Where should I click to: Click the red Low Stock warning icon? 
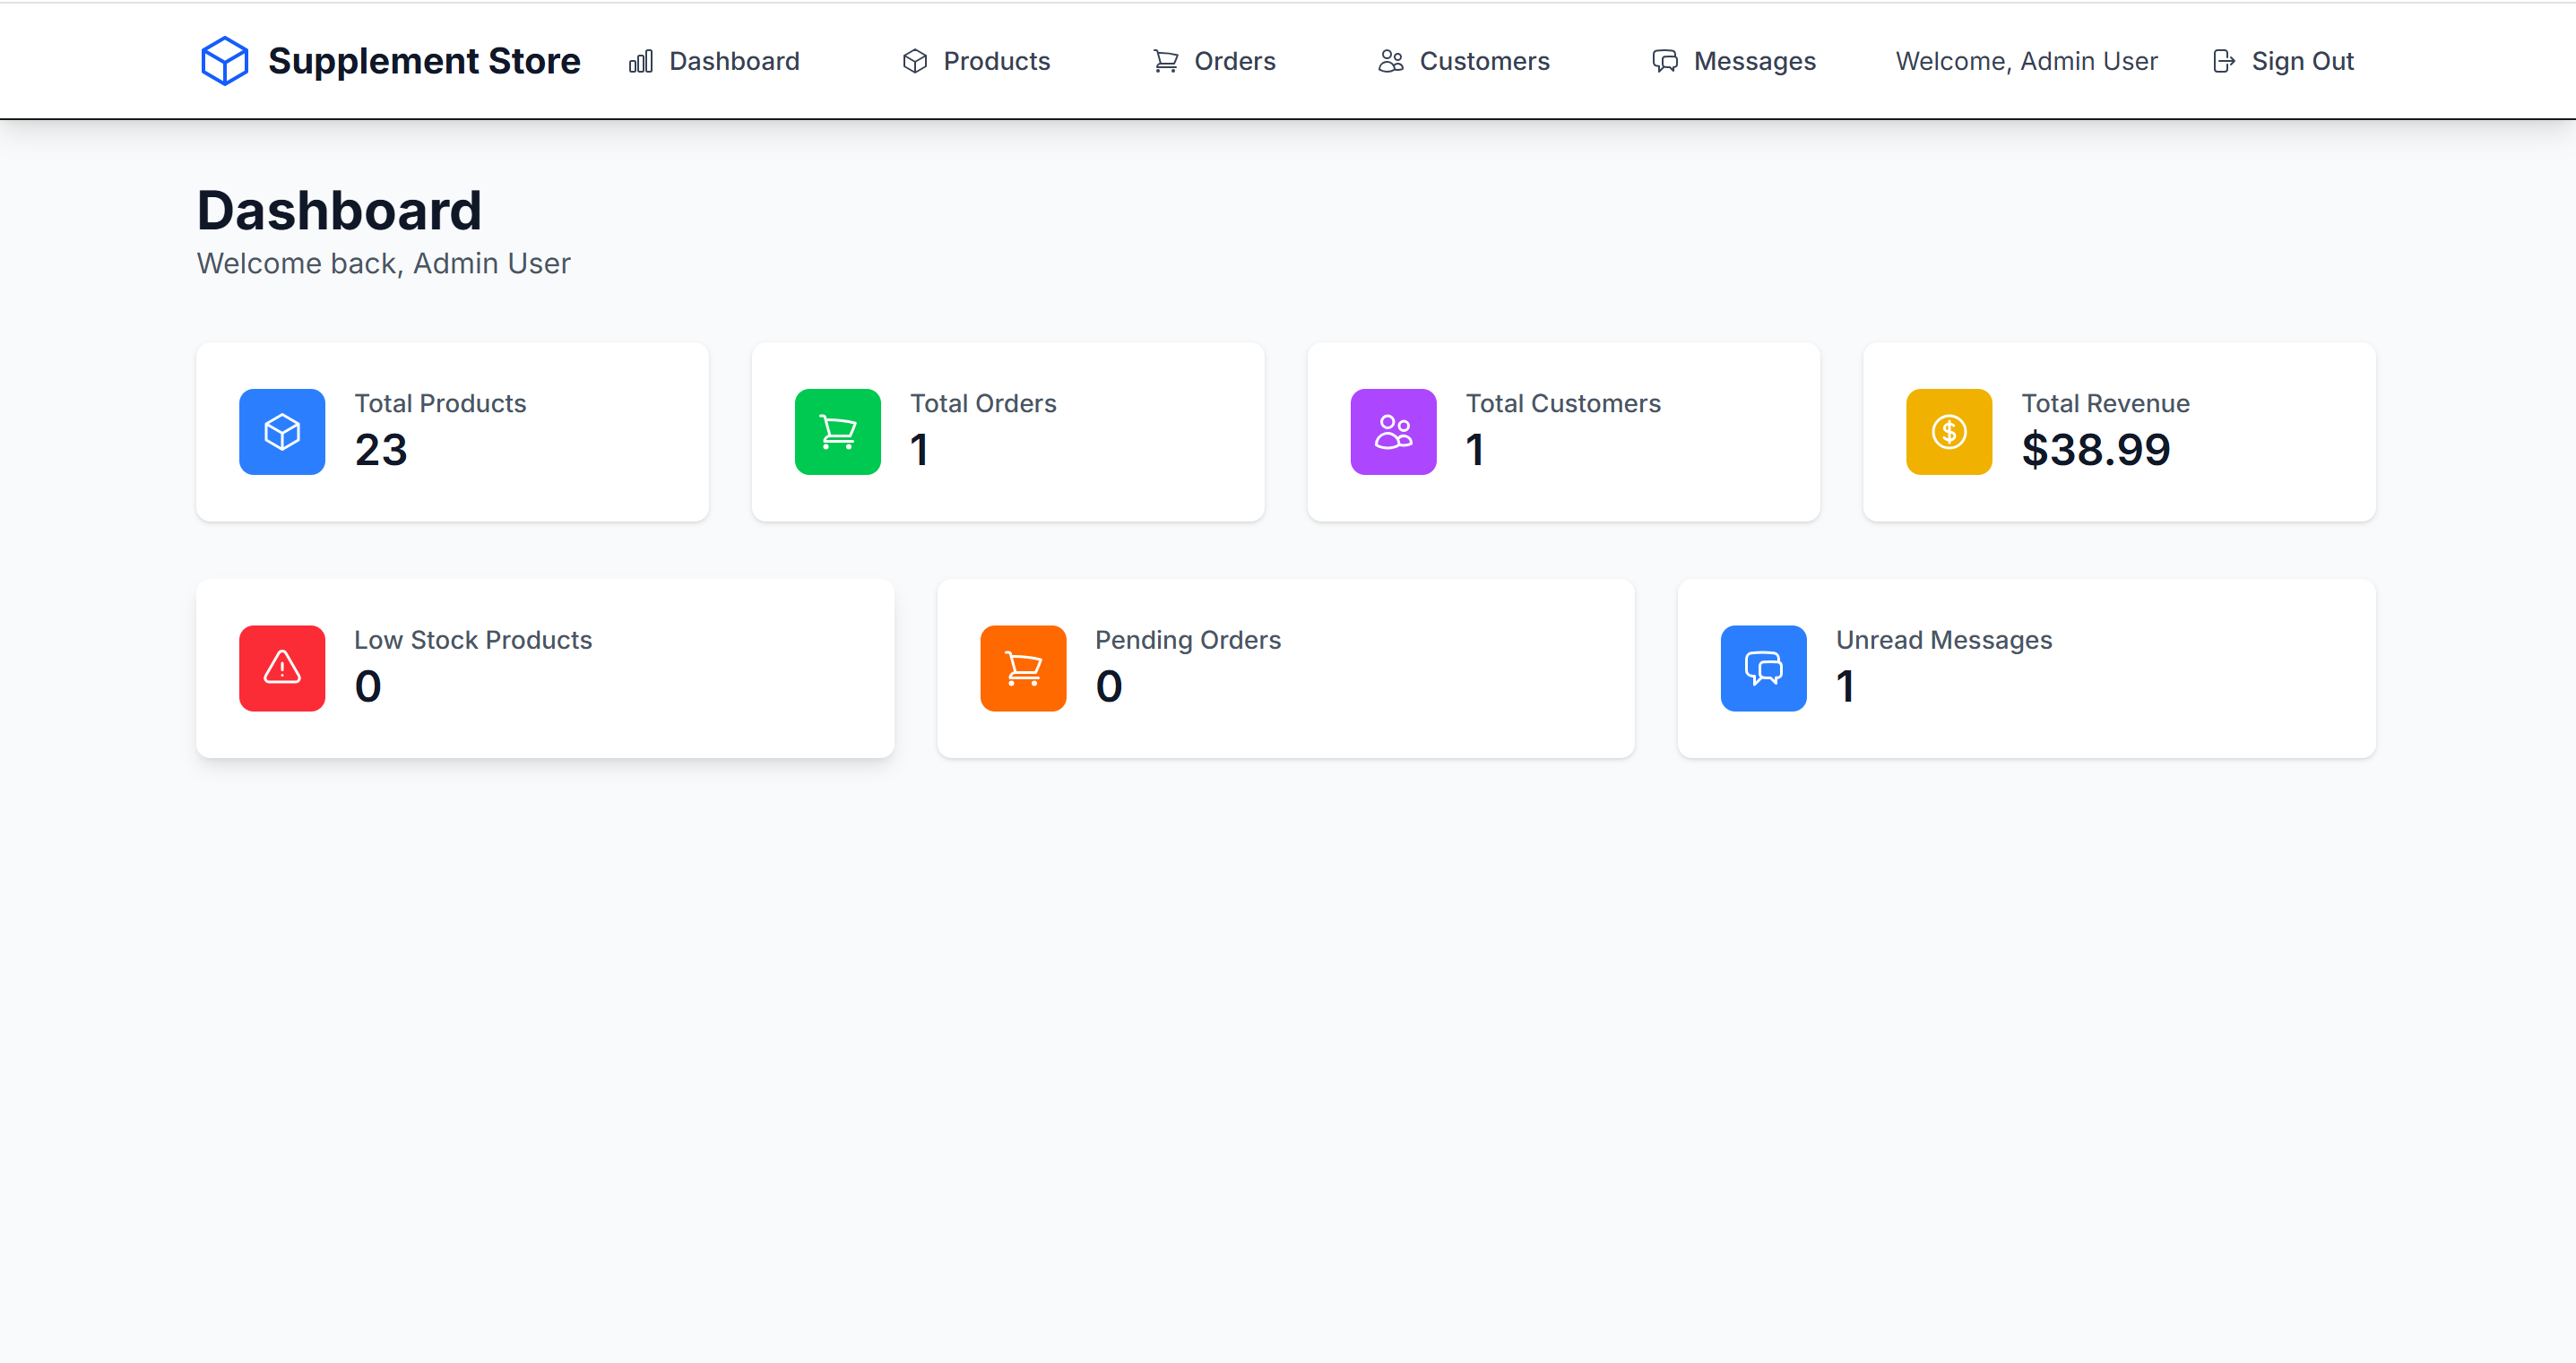[282, 668]
